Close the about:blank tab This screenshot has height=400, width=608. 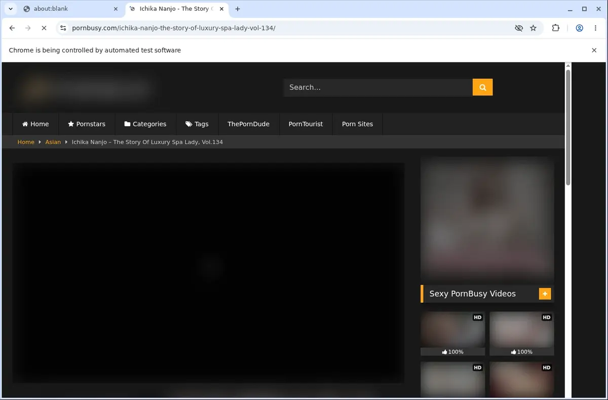(x=116, y=9)
